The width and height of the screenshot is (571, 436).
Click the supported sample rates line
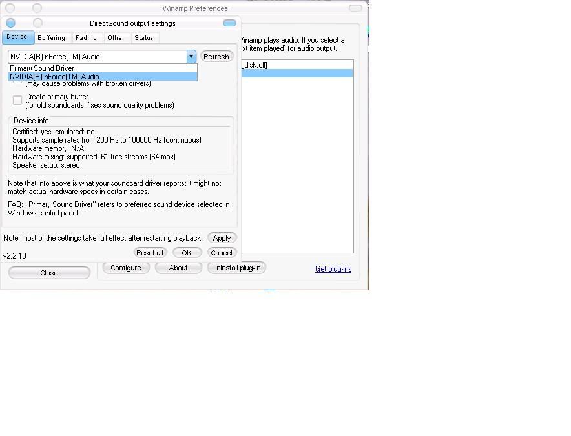(x=107, y=140)
